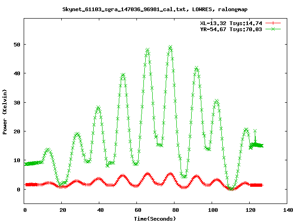Click the Time(Seconds) x-axis label
The image size is (297, 223).
tap(156, 218)
